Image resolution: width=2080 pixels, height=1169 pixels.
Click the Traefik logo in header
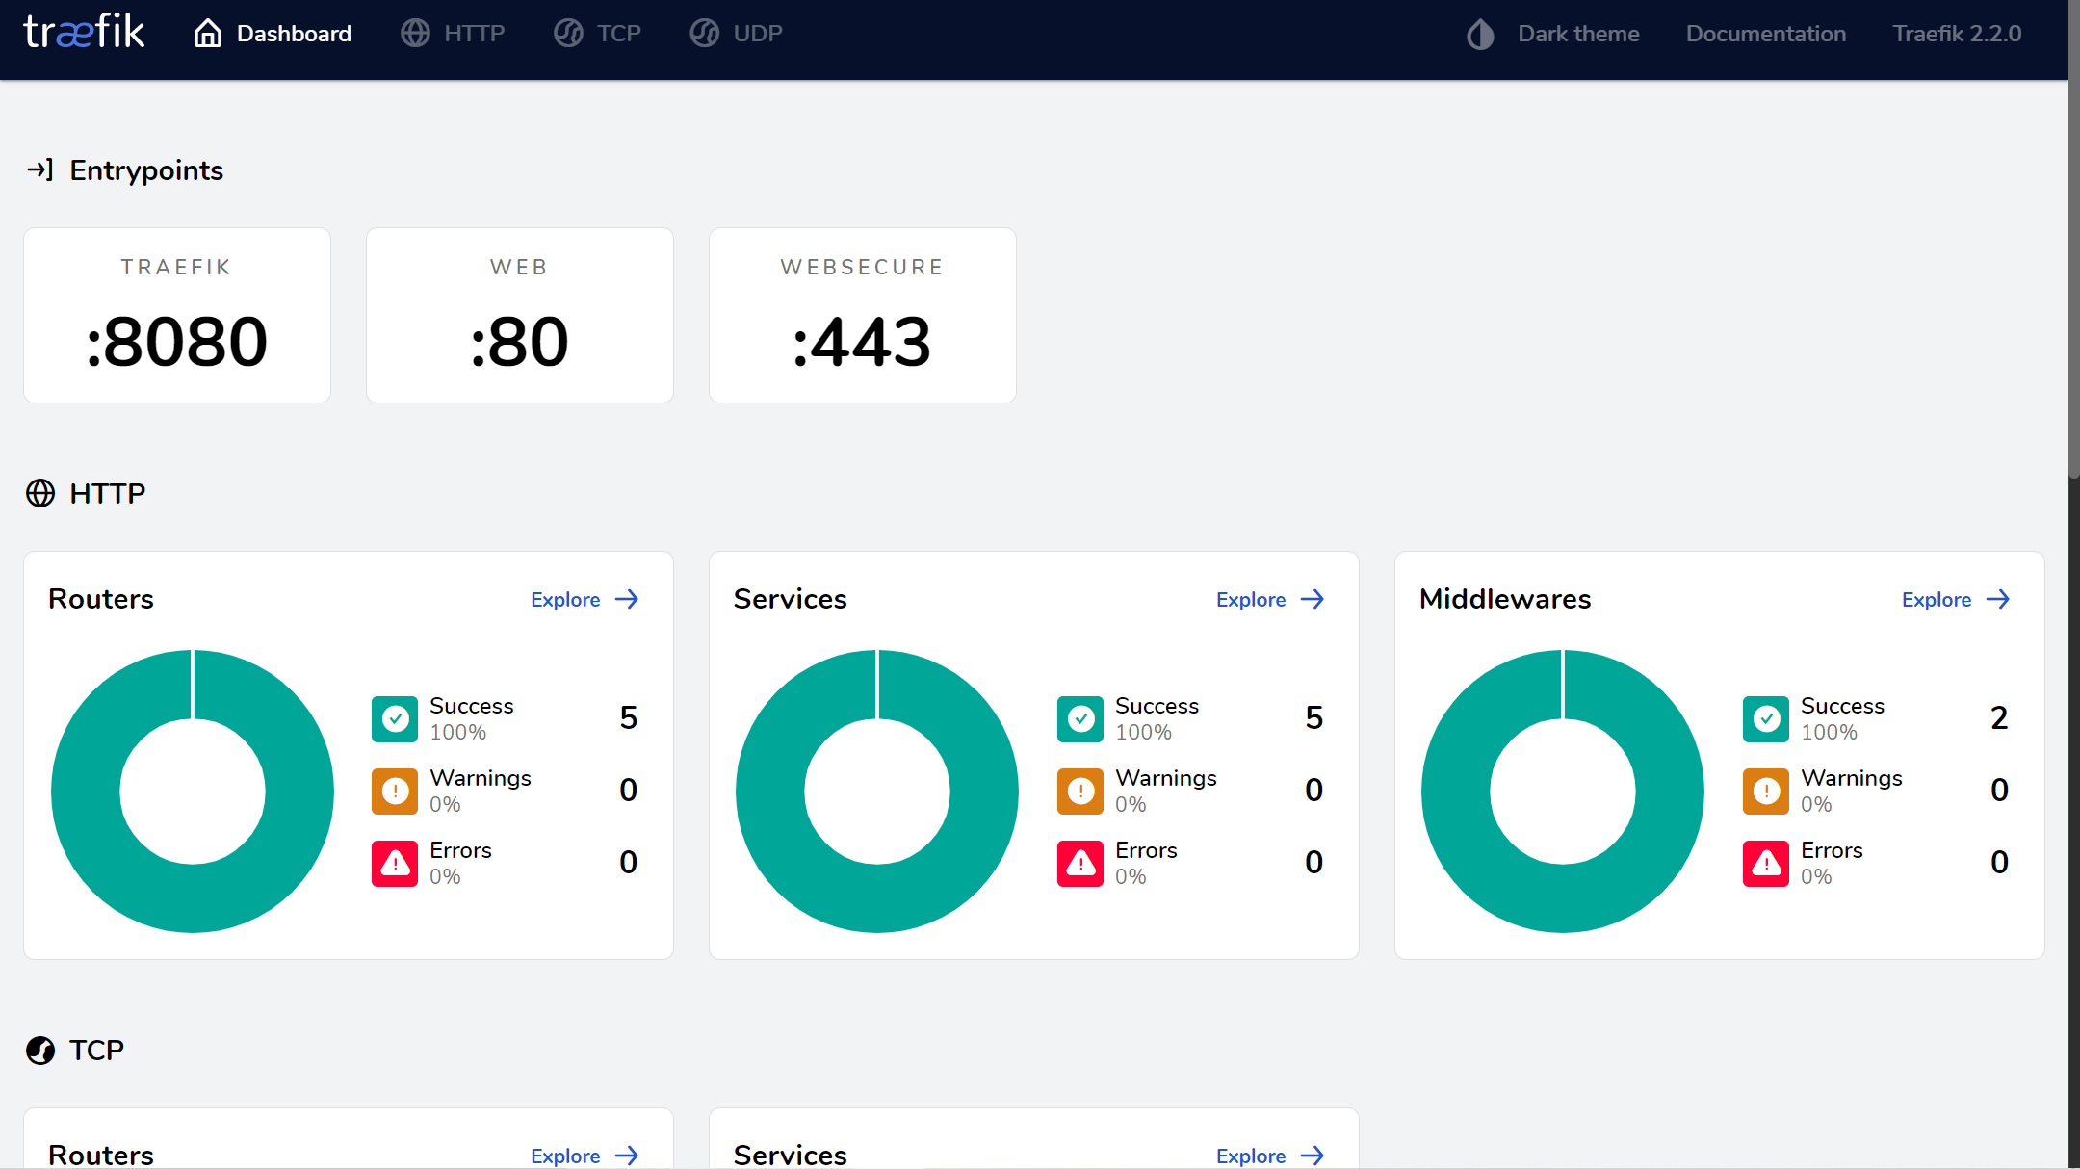pyautogui.click(x=84, y=33)
